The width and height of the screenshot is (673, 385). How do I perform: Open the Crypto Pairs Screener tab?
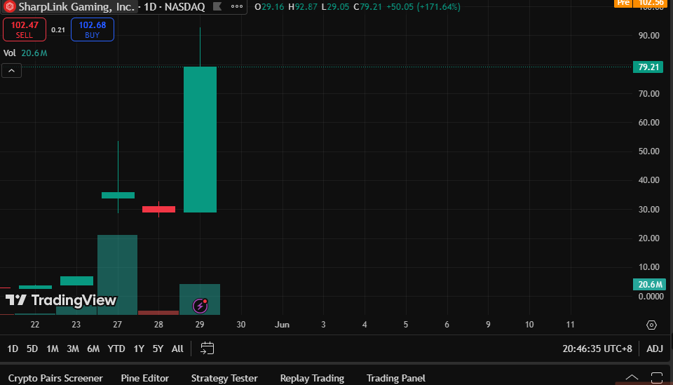(x=55, y=378)
